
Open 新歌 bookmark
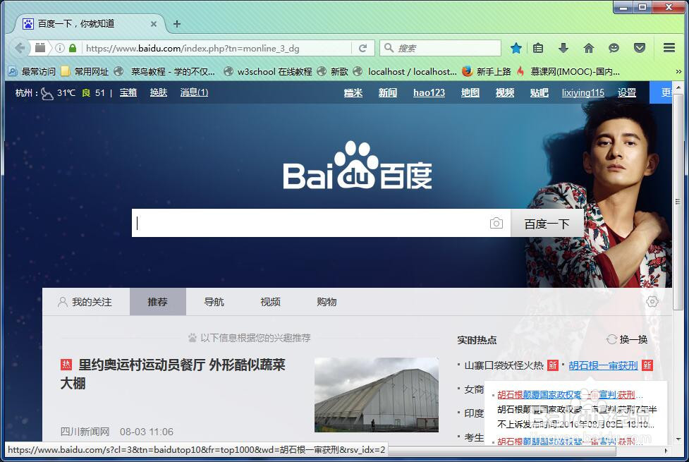coord(333,72)
